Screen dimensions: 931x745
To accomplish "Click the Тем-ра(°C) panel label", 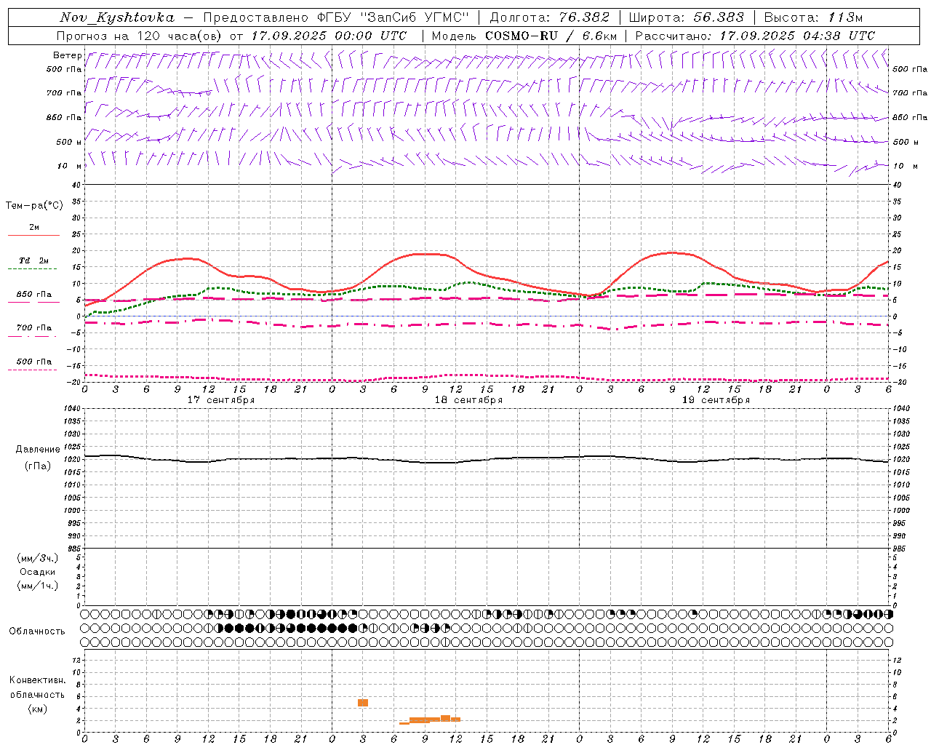I will (34, 206).
